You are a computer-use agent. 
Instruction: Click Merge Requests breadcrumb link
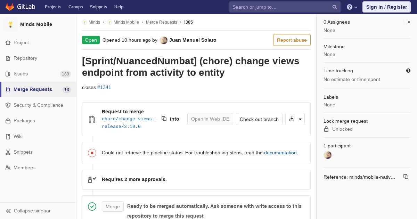coord(162,22)
